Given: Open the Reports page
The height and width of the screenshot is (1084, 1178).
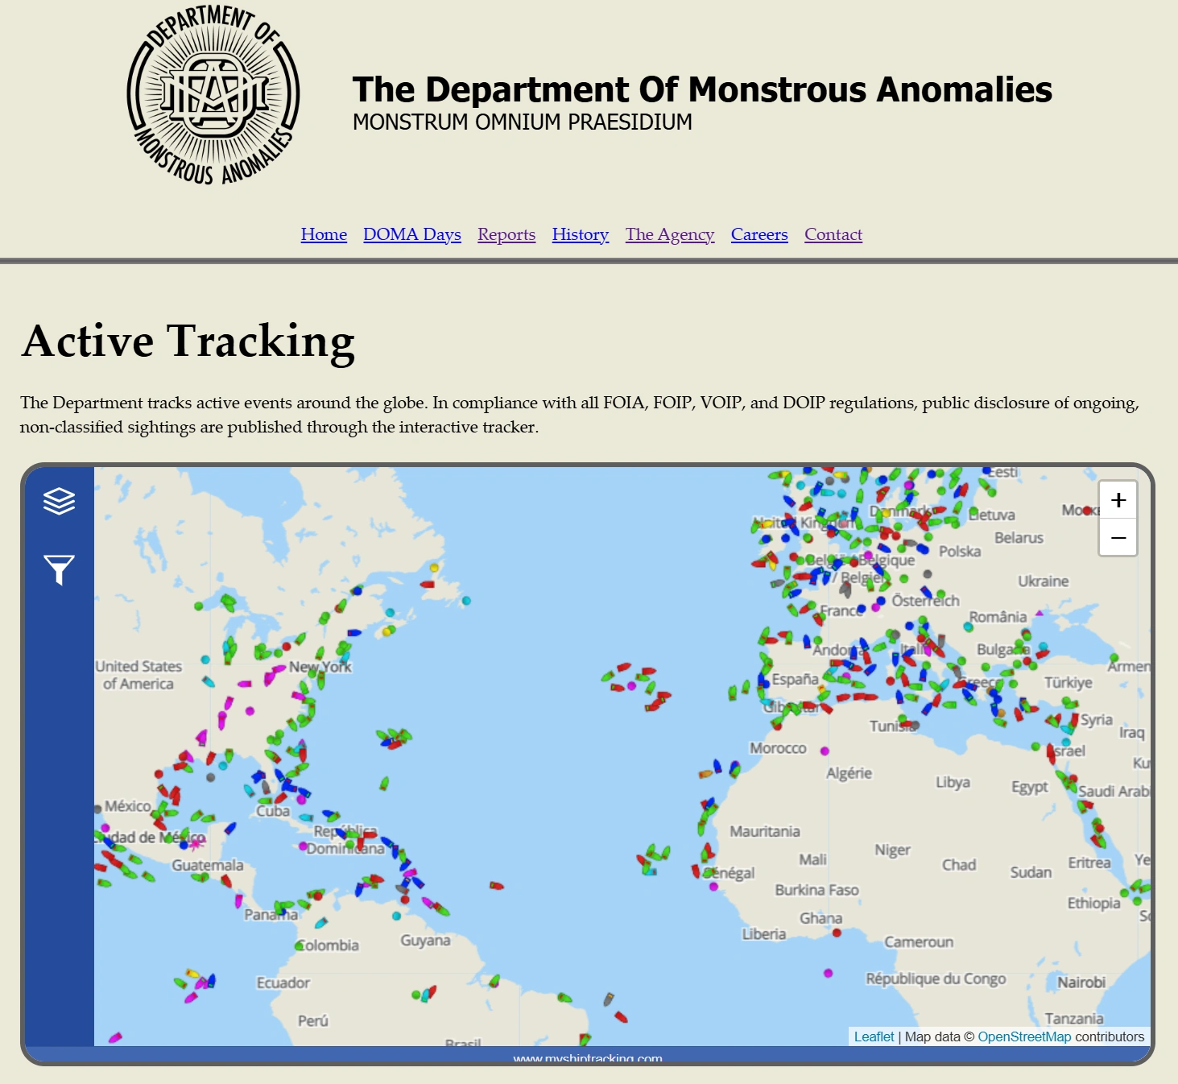Looking at the screenshot, I should coord(506,234).
